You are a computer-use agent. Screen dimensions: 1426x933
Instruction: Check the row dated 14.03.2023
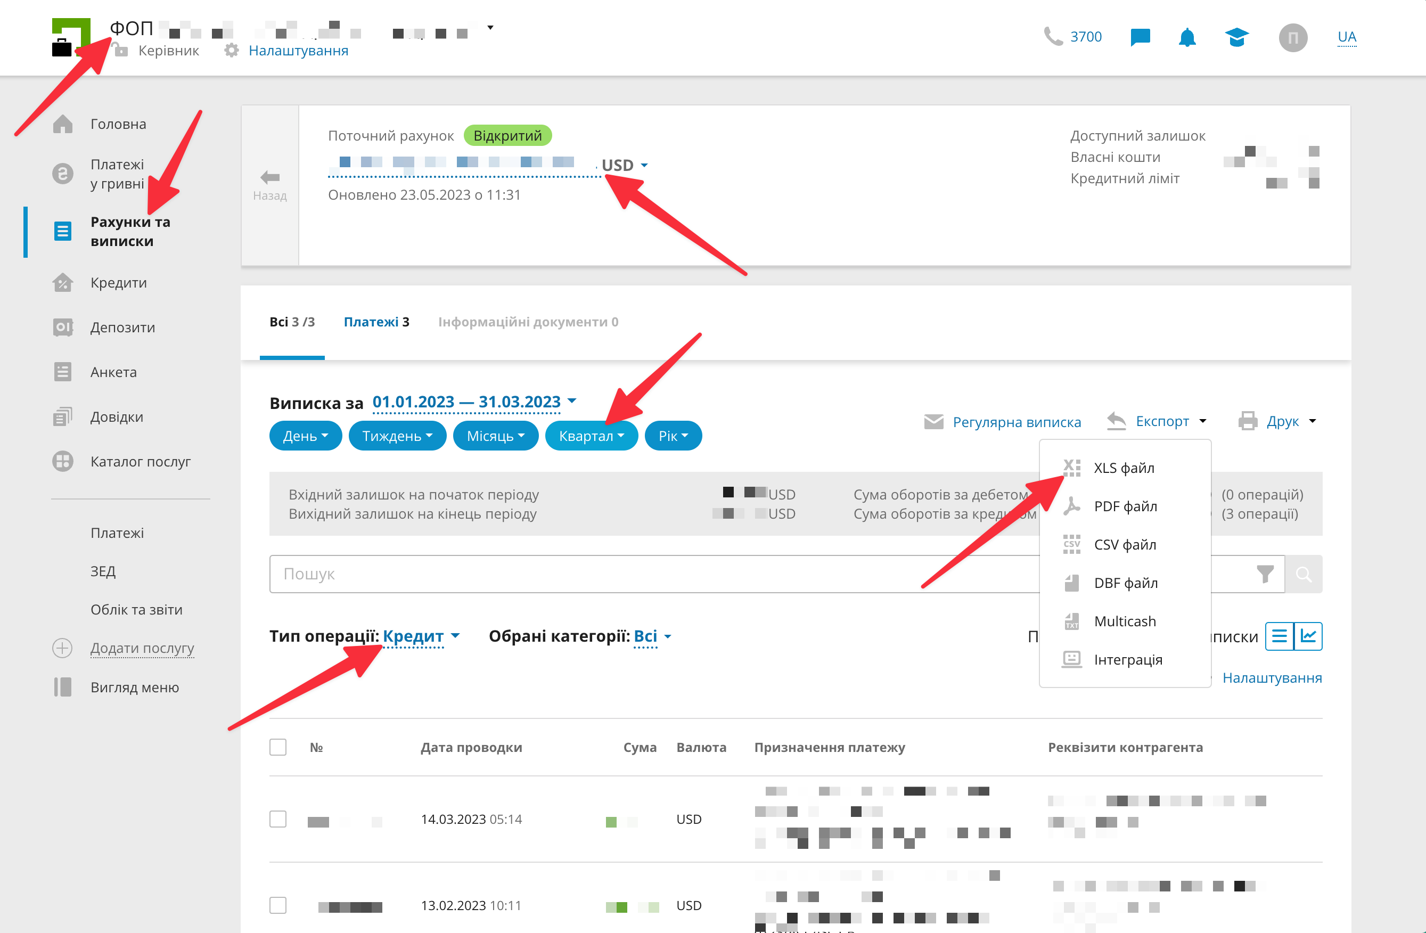pos(278,819)
